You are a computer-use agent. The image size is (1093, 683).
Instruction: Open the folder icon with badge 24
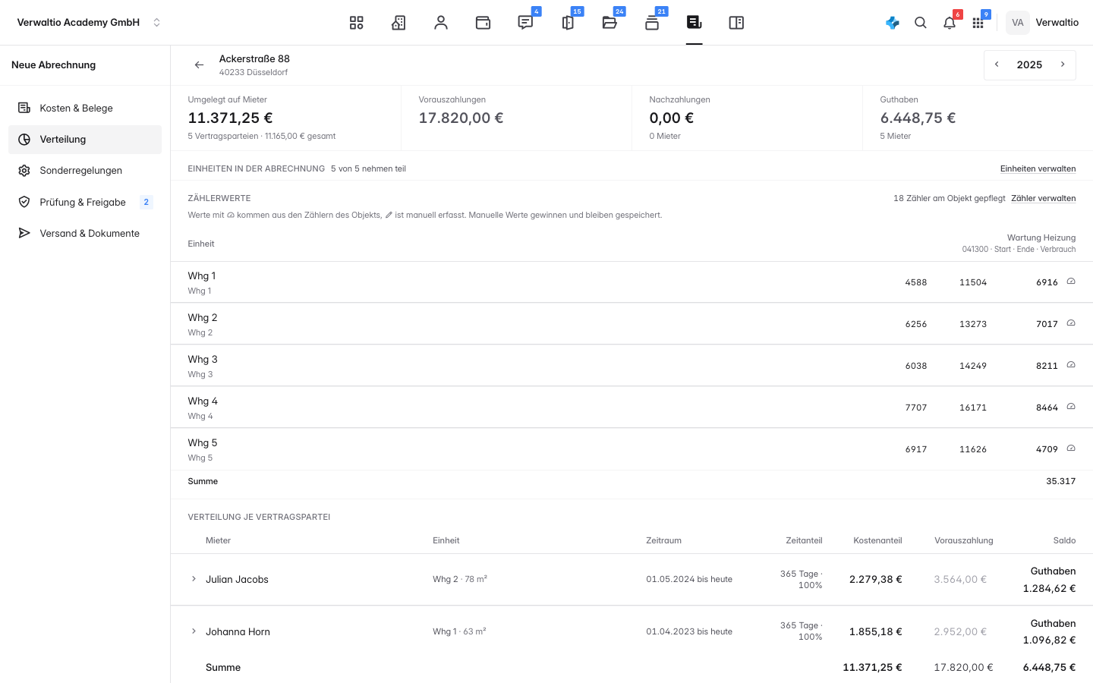(x=609, y=23)
